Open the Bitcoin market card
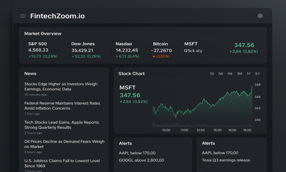 click(161, 50)
